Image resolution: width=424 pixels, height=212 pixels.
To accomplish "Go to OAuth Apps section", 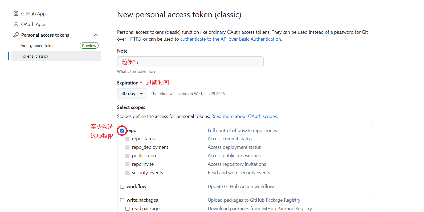I will coord(34,24).
